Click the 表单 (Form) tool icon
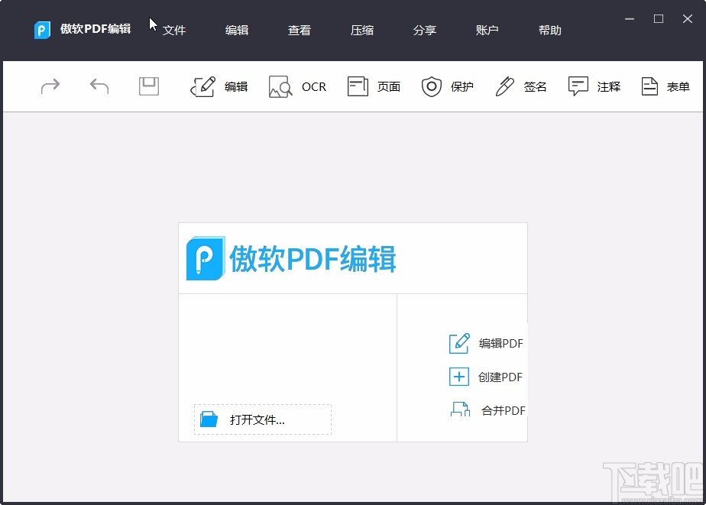This screenshot has height=505, width=706. pyautogui.click(x=650, y=86)
